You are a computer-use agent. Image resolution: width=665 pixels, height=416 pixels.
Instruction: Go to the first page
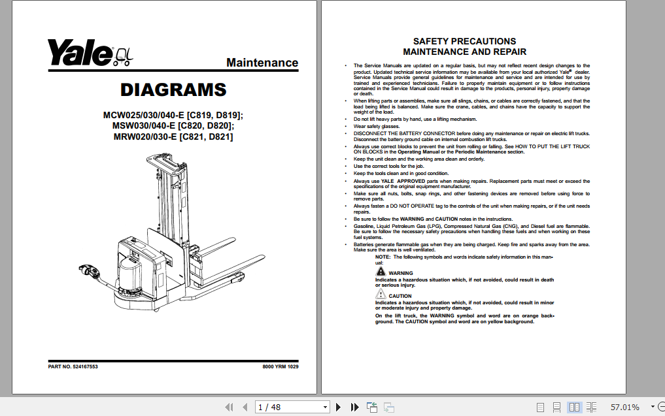pos(229,407)
